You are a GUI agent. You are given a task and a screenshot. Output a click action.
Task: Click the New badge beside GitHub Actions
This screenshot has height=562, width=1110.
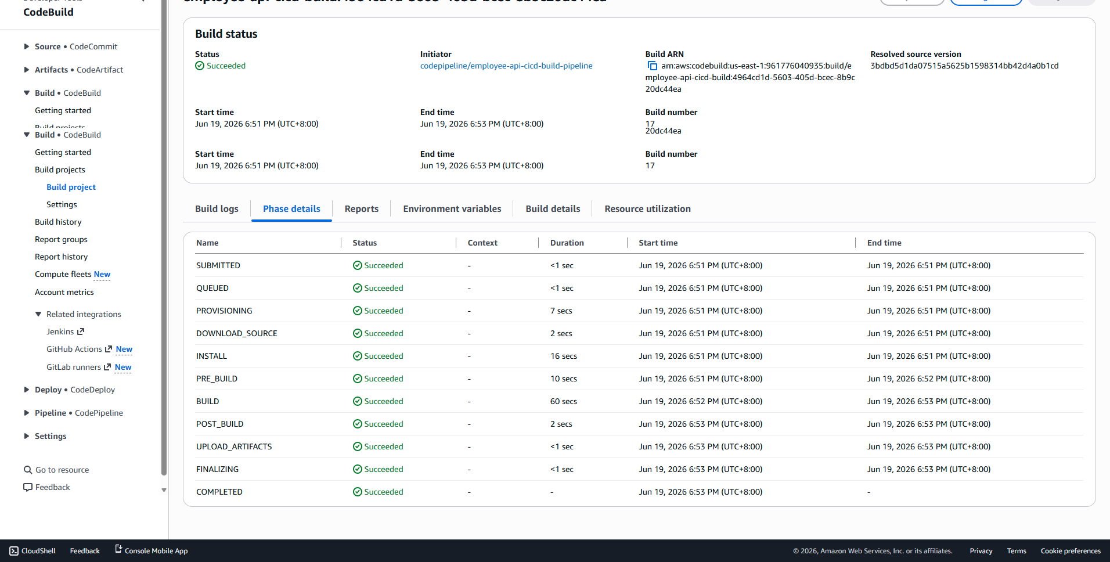[124, 349]
